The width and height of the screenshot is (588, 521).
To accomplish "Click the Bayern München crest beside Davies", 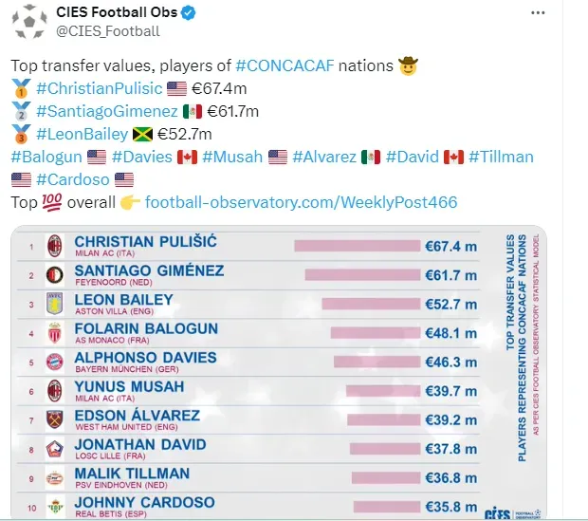I will tap(55, 362).
